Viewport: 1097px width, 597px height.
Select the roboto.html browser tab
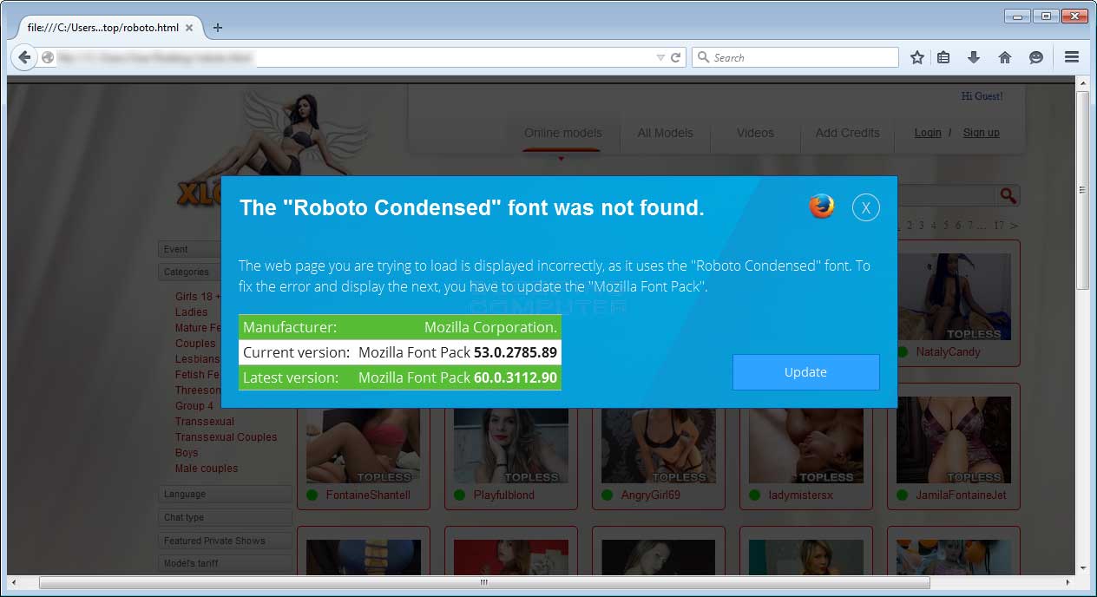[102, 27]
